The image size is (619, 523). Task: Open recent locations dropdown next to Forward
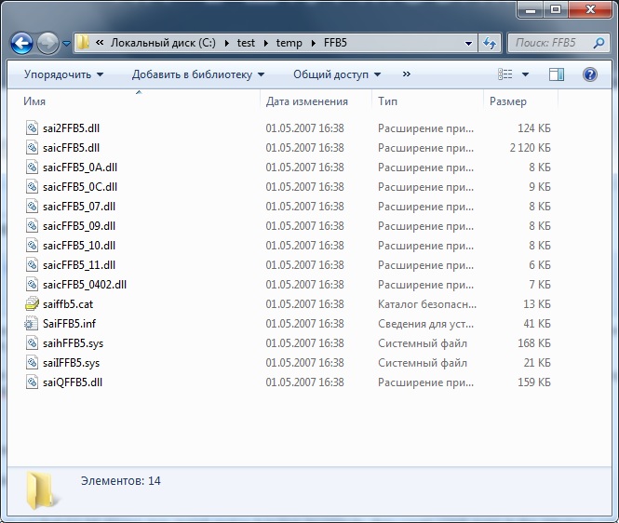[x=66, y=44]
